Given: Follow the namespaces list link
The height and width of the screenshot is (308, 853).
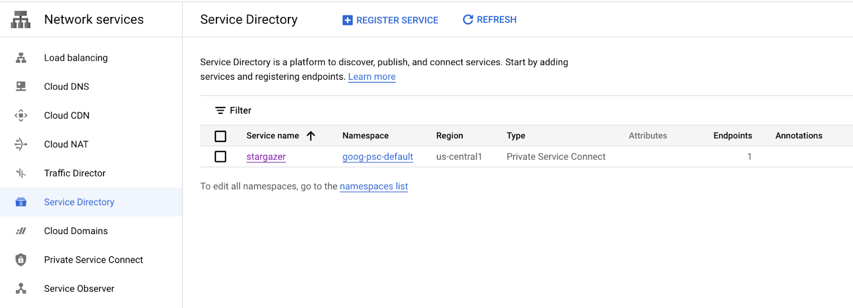Looking at the screenshot, I should 374,187.
